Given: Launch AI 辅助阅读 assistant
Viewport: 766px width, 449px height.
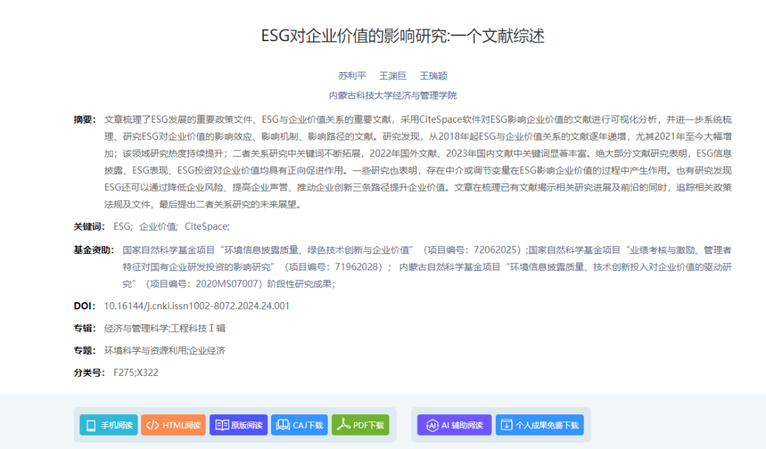Looking at the screenshot, I should [454, 425].
